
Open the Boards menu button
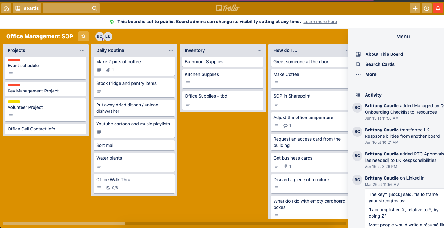pos(27,8)
